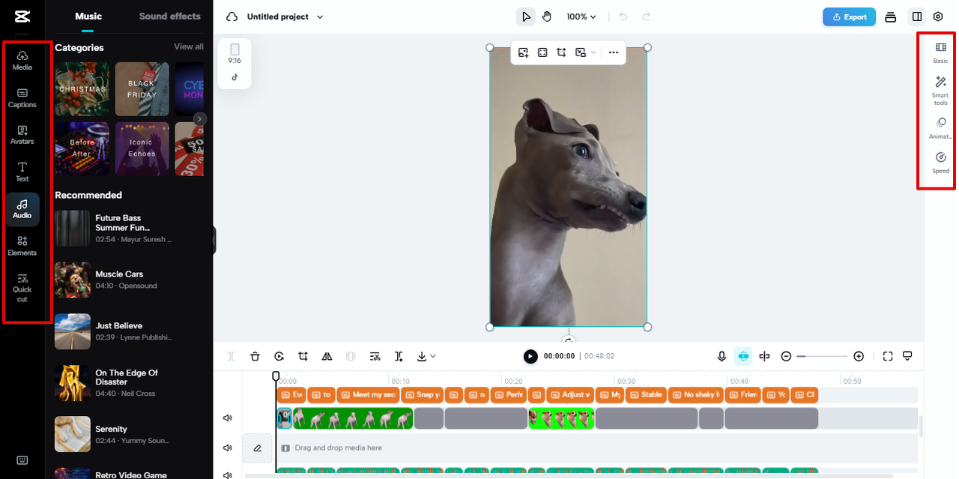The image size is (959, 479).
Task: Delete the selected clip using the trash icon
Action: pos(255,356)
